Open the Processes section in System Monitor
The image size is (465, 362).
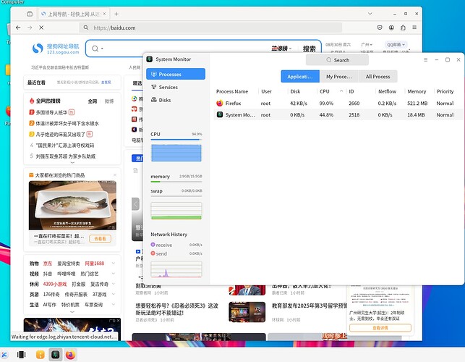pos(176,74)
